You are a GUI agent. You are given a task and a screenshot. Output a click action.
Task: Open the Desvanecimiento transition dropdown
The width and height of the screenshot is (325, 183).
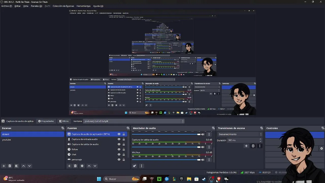(240, 134)
